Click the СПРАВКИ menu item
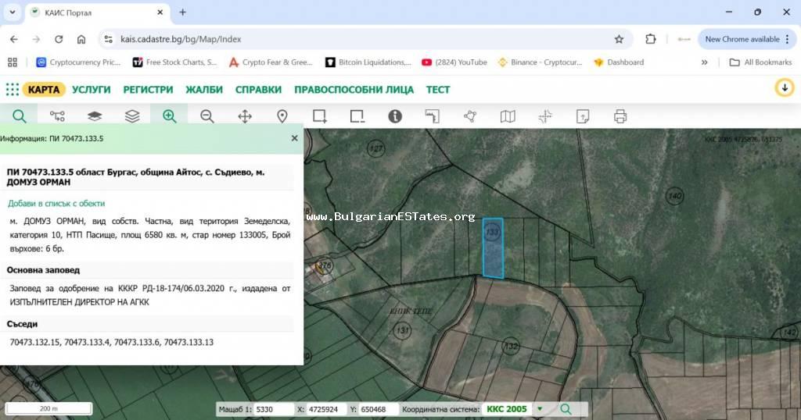 [258, 90]
